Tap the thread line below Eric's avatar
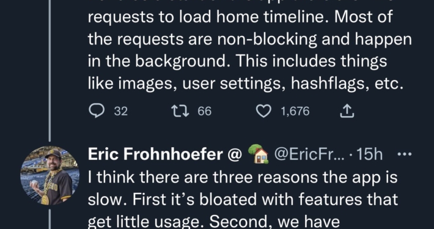The width and height of the screenshot is (434, 229). coord(50,219)
